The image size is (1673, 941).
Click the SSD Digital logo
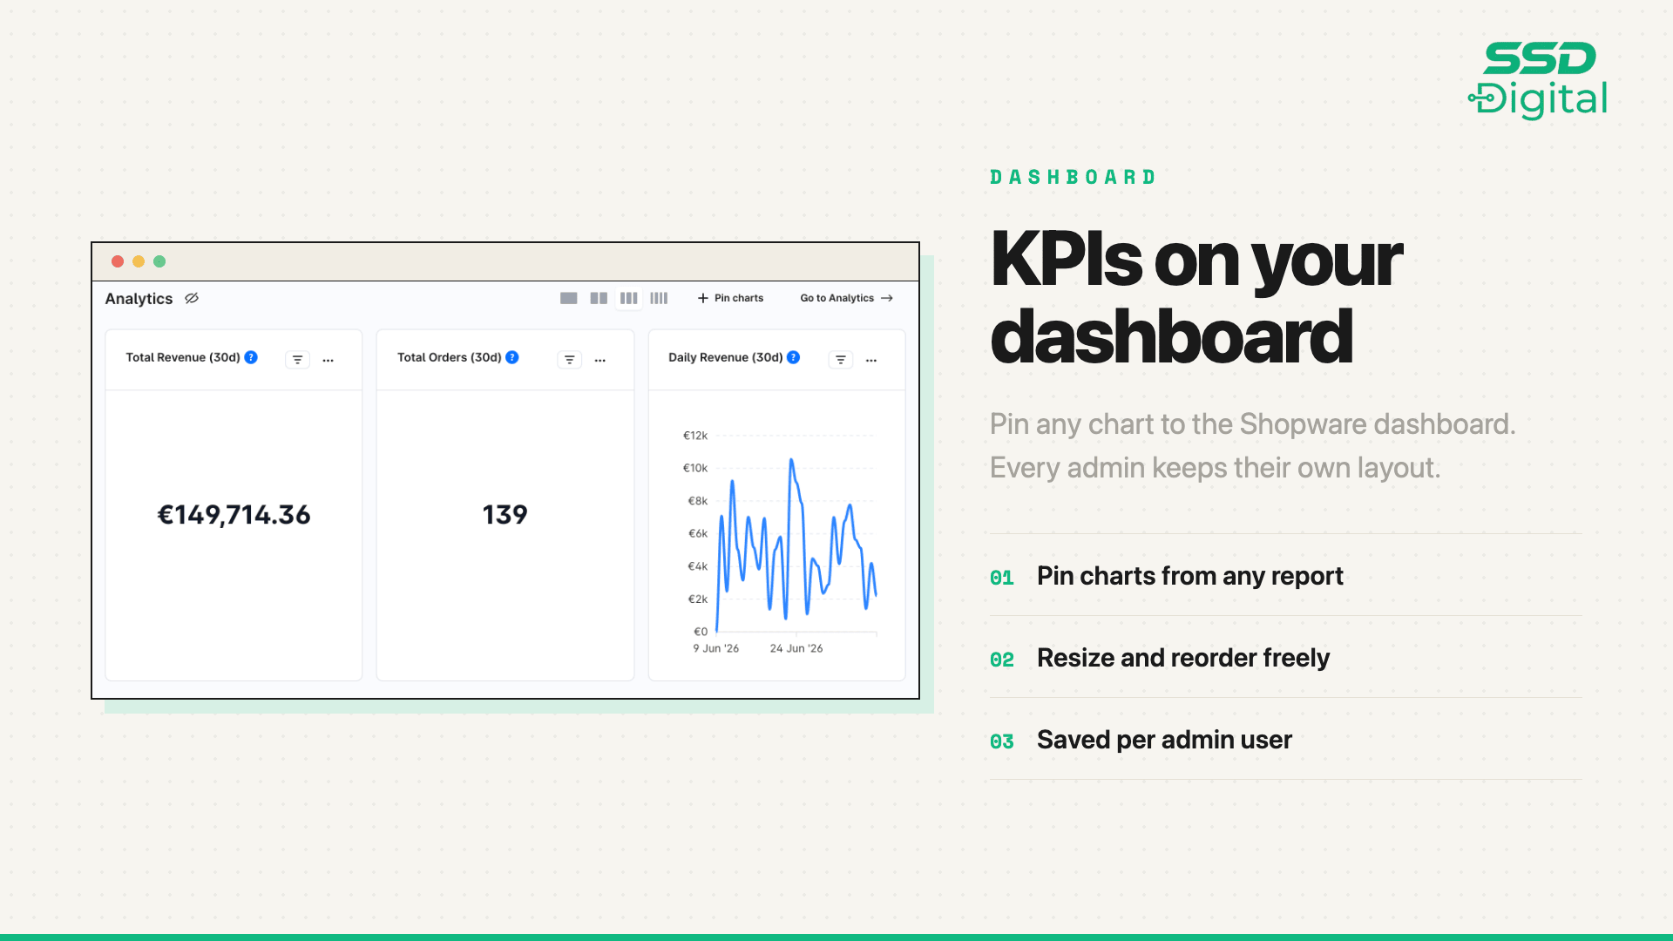(1538, 80)
